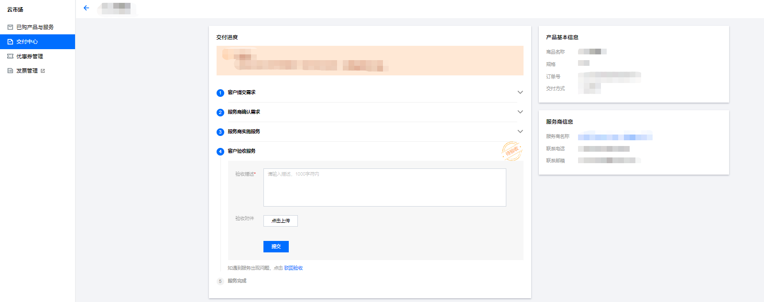Image resolution: width=764 pixels, height=302 pixels.
Task: Click the 发票管理 invoice icon
Action: coord(10,71)
